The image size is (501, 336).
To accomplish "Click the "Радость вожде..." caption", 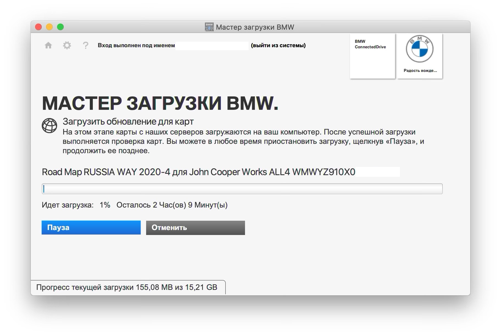I will pos(420,71).
